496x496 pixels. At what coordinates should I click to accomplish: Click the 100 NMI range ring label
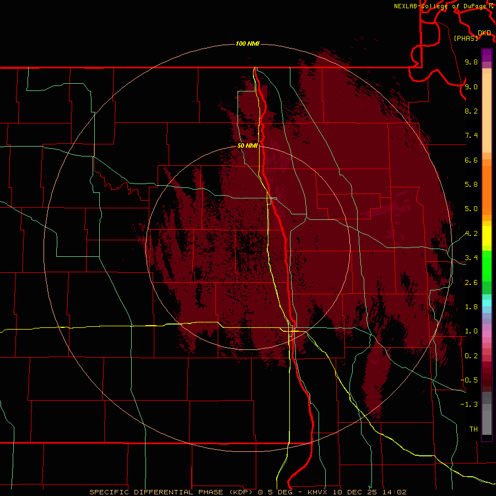point(247,44)
